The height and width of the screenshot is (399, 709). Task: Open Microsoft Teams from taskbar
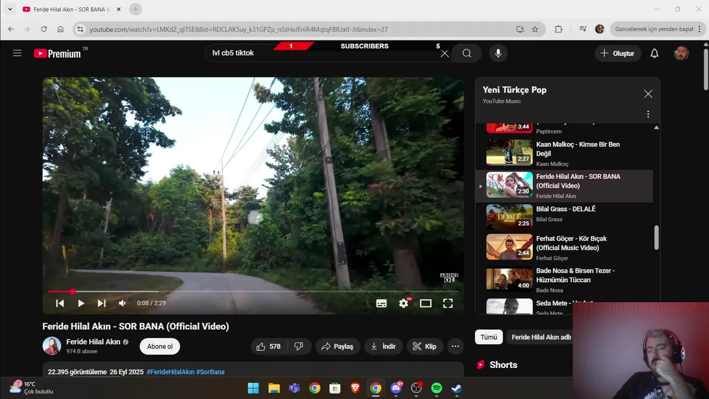pos(294,388)
